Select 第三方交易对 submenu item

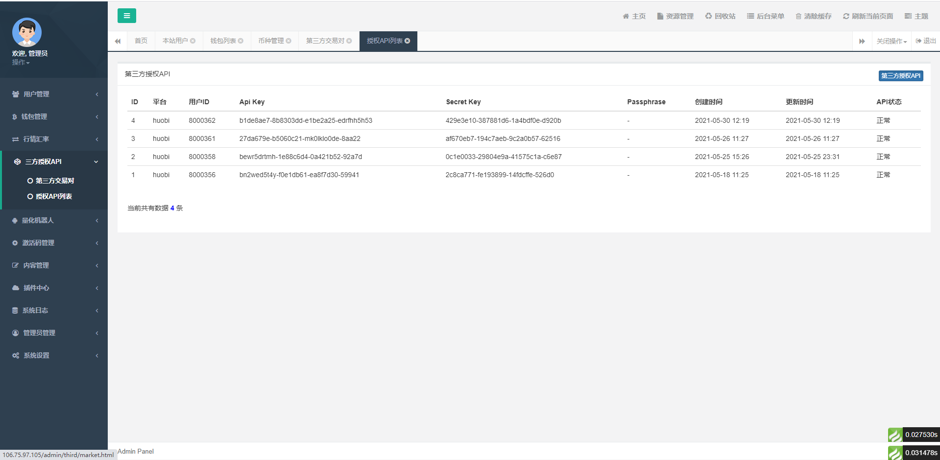pyautogui.click(x=54, y=181)
